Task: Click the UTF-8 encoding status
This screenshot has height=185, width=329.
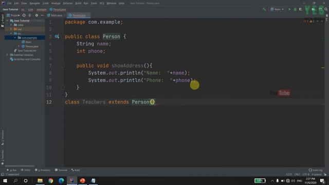Action: tap(306, 175)
